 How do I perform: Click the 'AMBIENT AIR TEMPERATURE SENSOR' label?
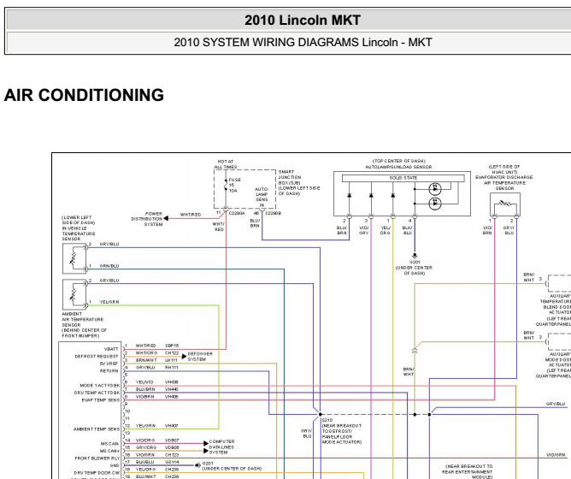click(83, 319)
